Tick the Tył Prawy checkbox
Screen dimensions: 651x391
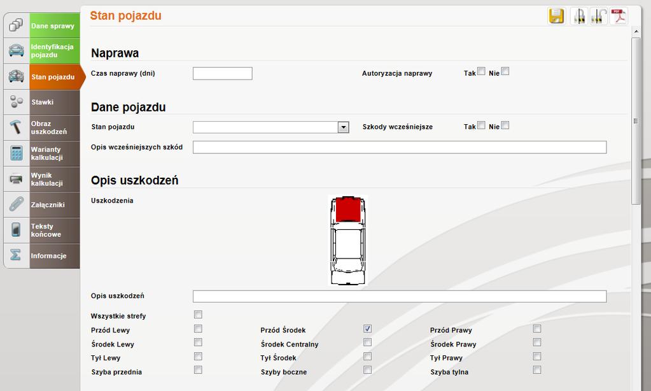pos(537,357)
